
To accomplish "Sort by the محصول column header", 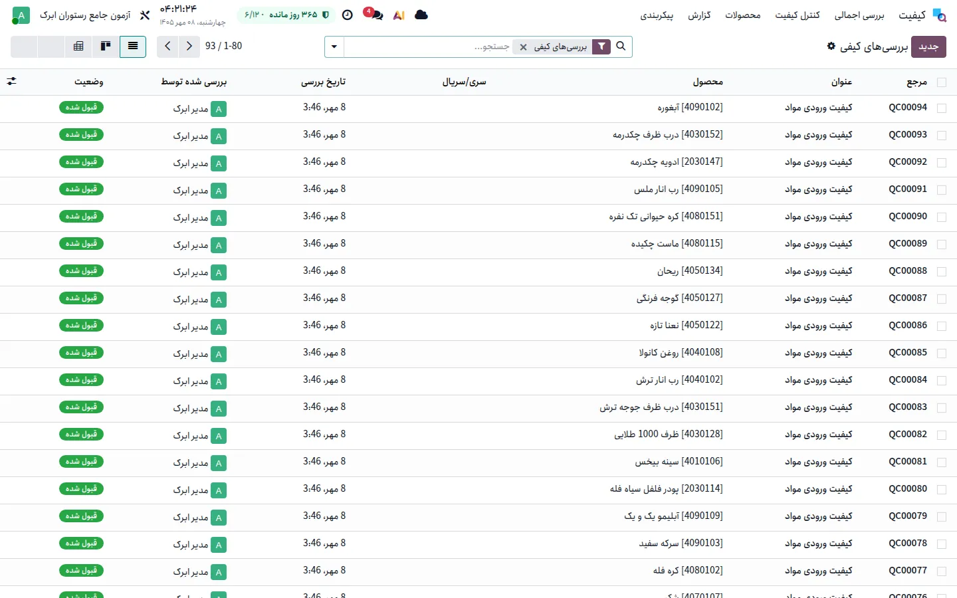I will pos(708,82).
